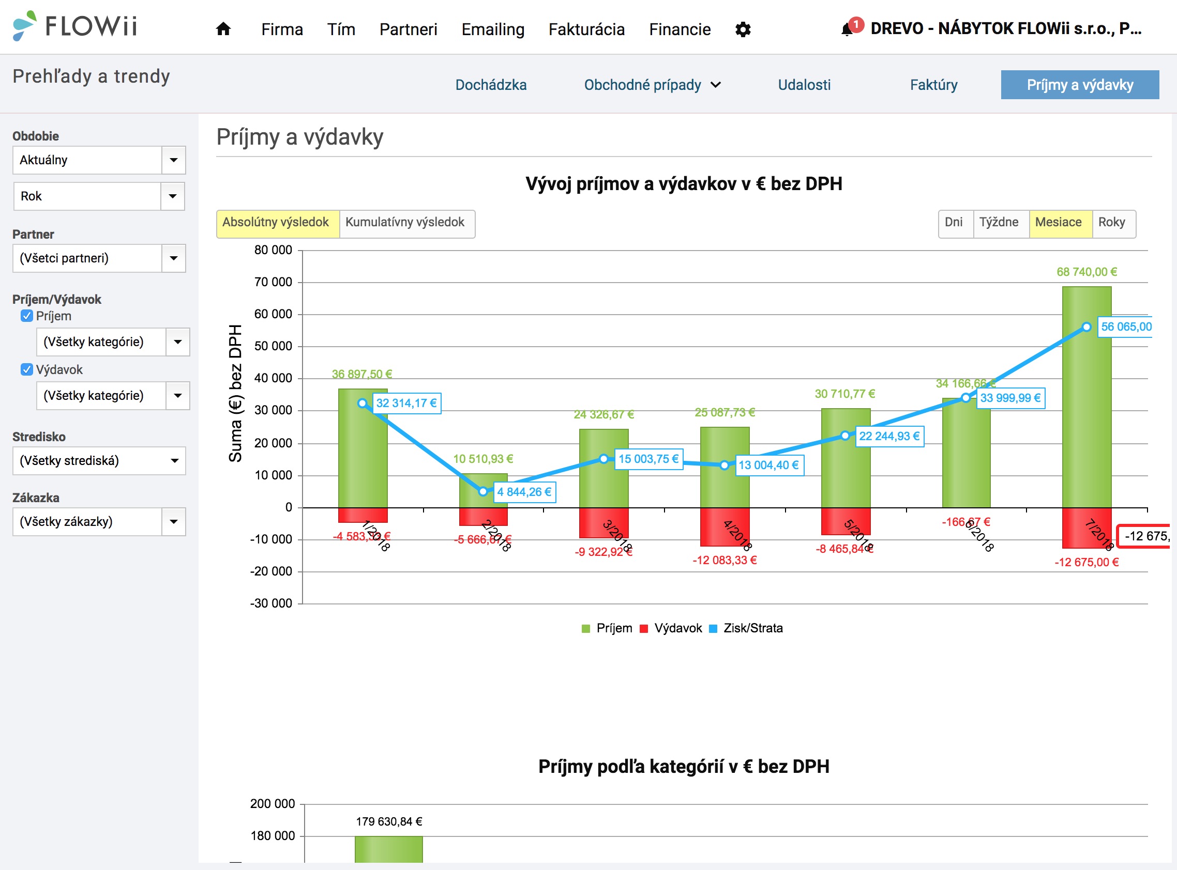Click the 4/2018 red expense bar
This screenshot has width=1177, height=870.
725,527
